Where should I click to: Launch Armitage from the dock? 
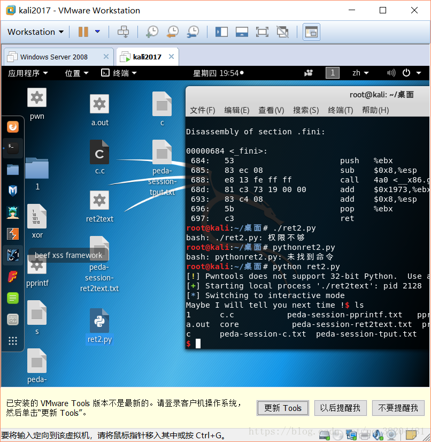click(x=13, y=212)
